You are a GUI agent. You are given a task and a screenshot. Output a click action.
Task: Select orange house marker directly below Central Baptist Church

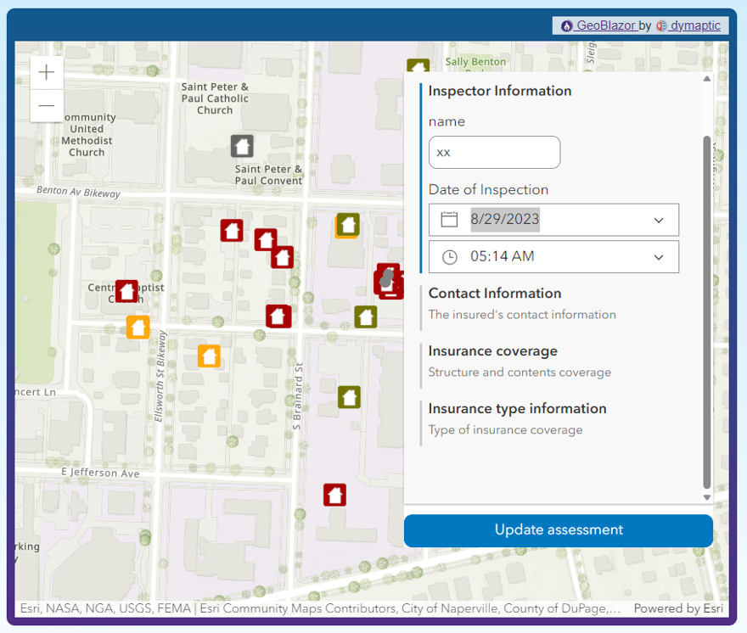coord(138,327)
